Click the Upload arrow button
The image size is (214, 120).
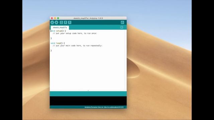(57, 22)
